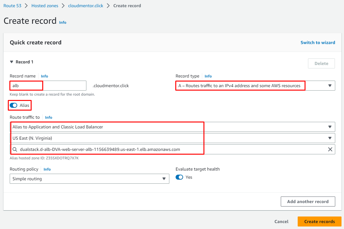The height and width of the screenshot is (229, 344).
Task: Toggle Evaluate target health switch
Action: click(179, 177)
